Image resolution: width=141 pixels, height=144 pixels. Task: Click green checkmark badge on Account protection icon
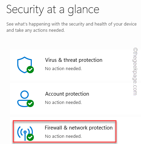(30, 103)
